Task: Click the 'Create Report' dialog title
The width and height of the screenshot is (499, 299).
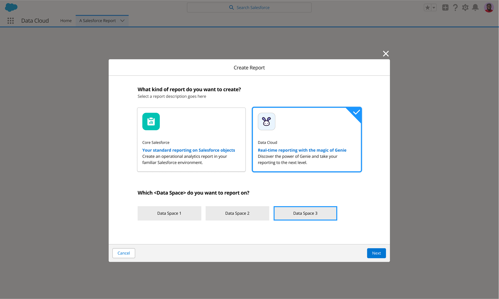Action: pyautogui.click(x=249, y=68)
